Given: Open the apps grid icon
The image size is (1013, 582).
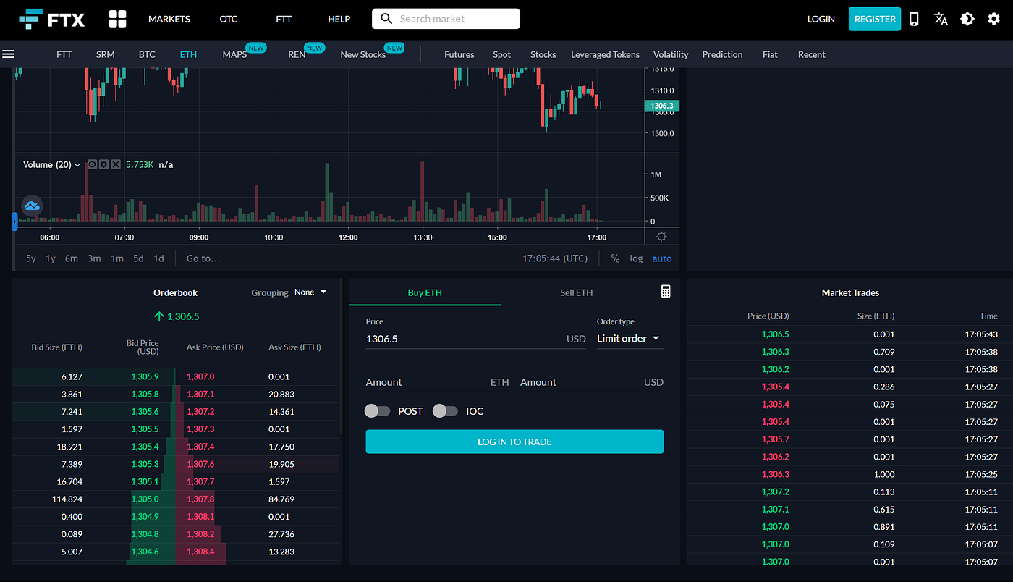Looking at the screenshot, I should (117, 19).
